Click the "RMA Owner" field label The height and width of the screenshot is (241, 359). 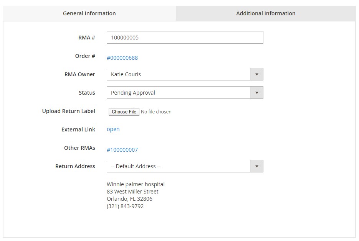(79, 74)
